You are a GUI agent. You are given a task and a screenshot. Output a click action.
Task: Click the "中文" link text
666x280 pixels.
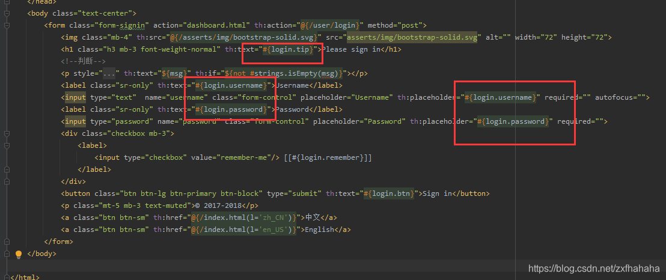click(313, 218)
